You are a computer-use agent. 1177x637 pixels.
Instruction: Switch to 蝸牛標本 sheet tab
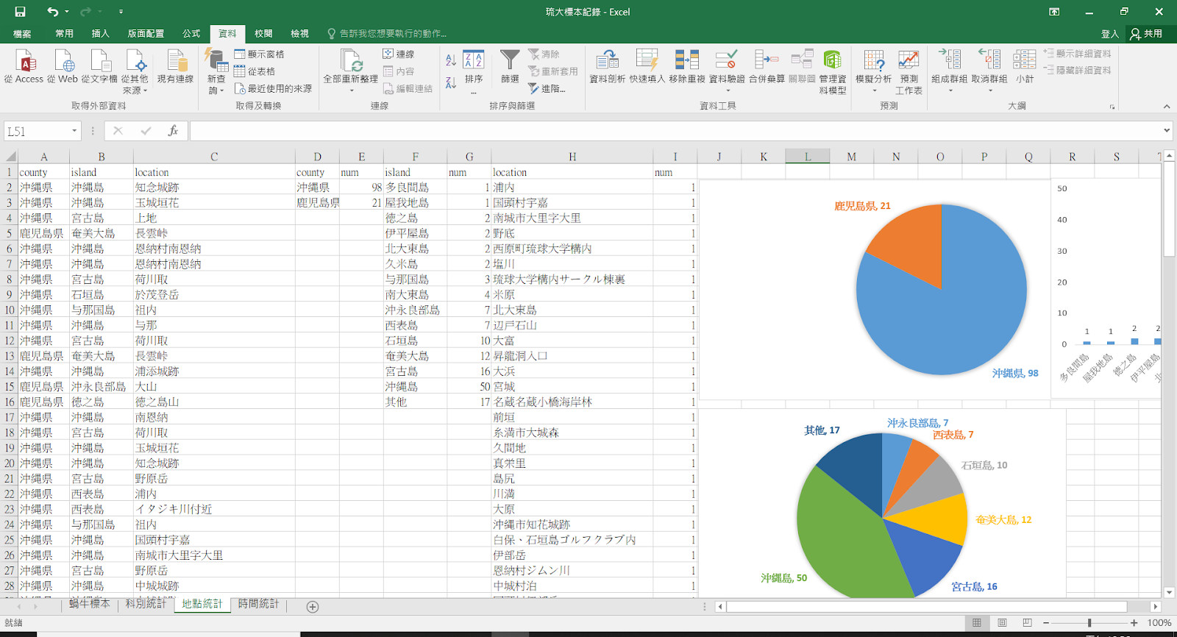point(89,604)
